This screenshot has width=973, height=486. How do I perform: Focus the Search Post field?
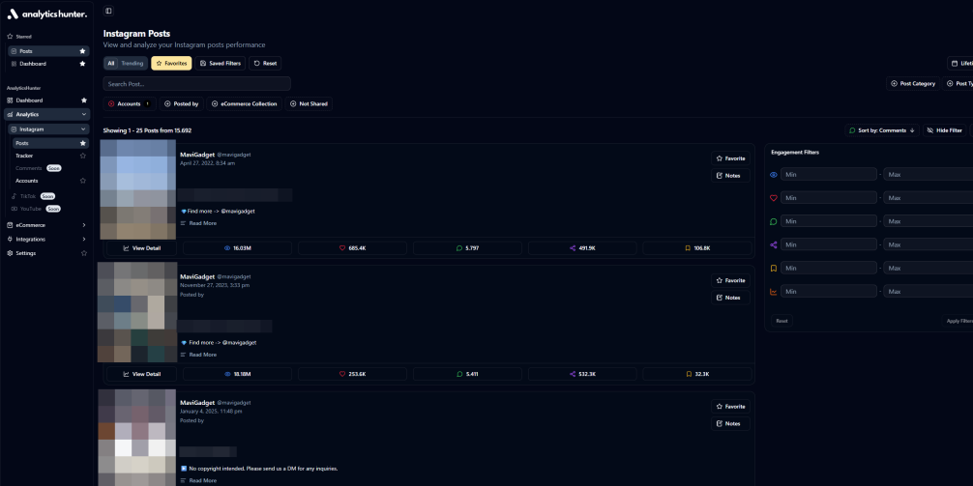pyautogui.click(x=196, y=84)
